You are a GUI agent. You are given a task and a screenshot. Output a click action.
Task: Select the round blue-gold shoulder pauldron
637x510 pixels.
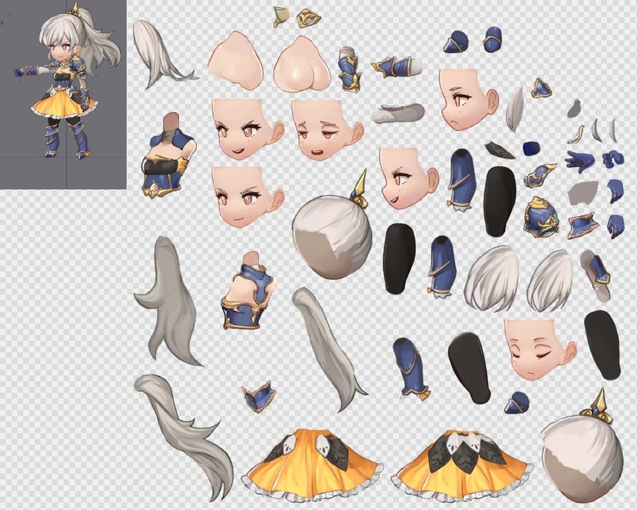540,217
